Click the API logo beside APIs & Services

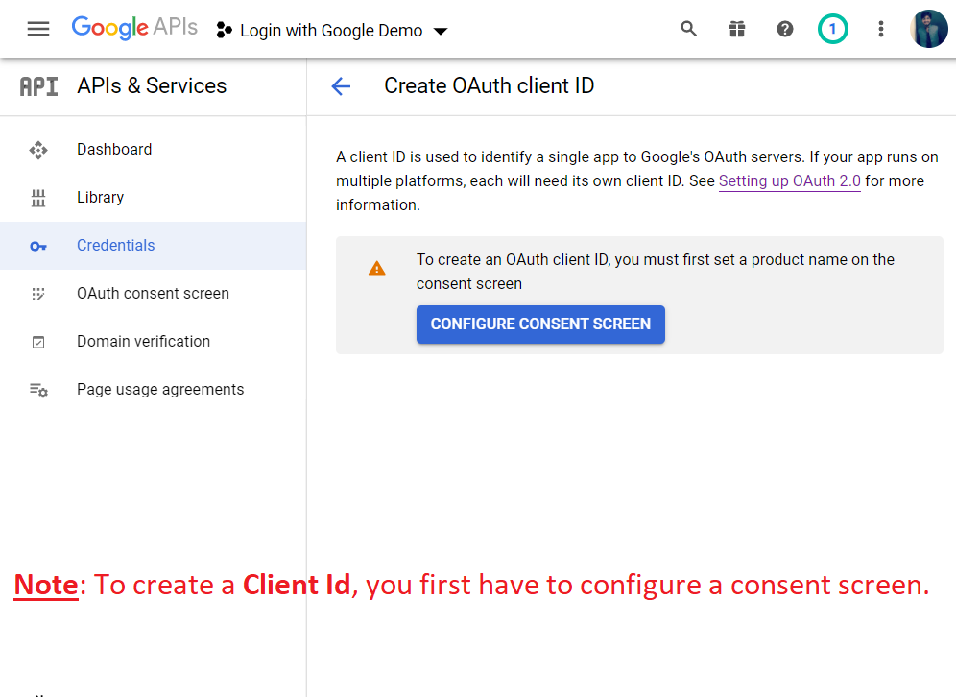(39, 86)
